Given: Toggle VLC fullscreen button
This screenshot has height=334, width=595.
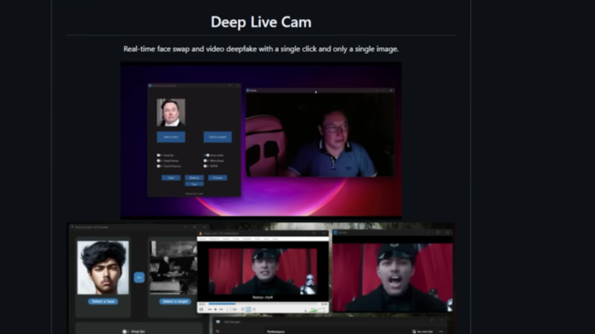Looking at the screenshot, I should point(229,309).
